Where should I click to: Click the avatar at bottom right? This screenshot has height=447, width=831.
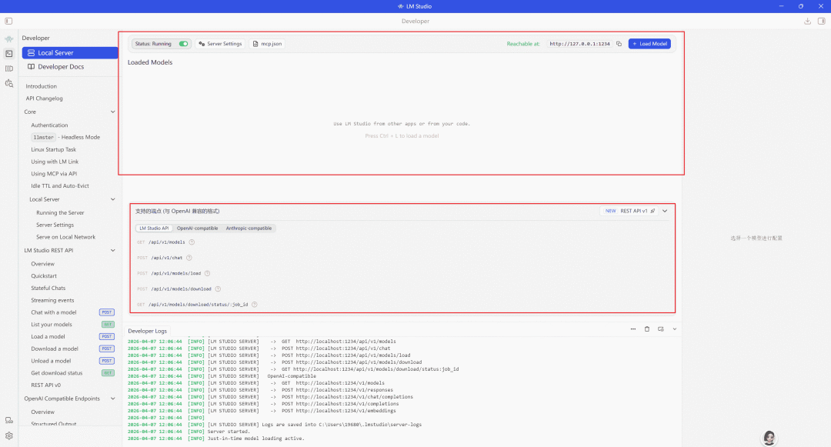tap(769, 438)
